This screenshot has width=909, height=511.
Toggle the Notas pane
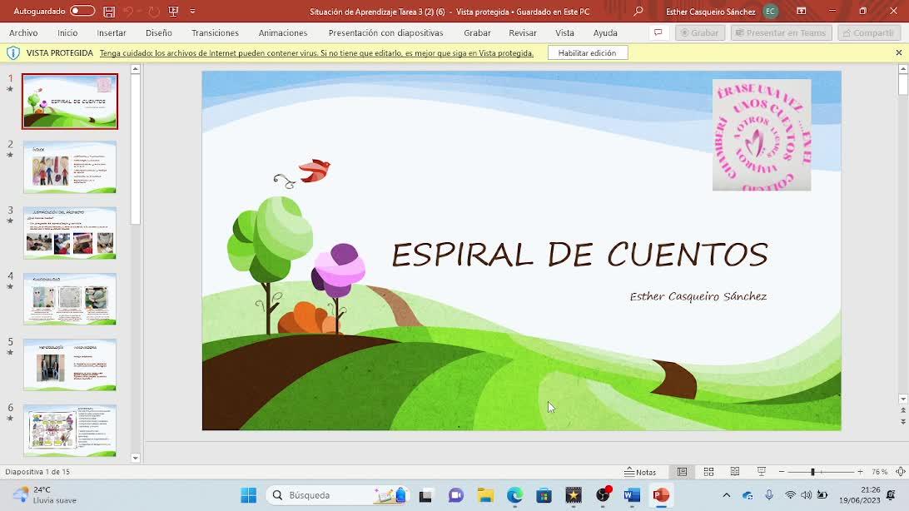click(641, 472)
